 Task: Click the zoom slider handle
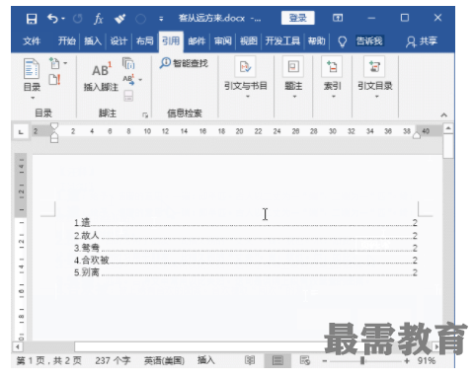[362, 361]
